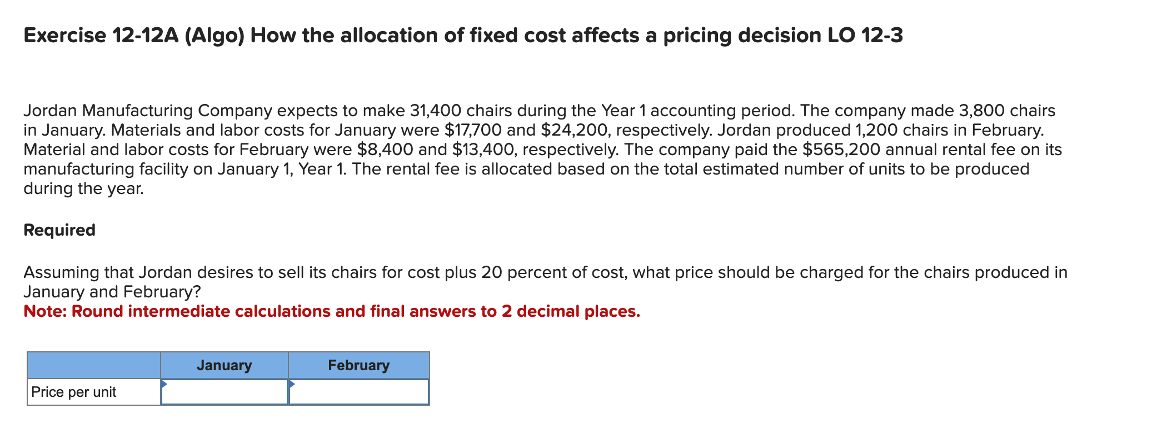The width and height of the screenshot is (1157, 448).
Task: Click the red rounding note text
Action: (x=331, y=311)
